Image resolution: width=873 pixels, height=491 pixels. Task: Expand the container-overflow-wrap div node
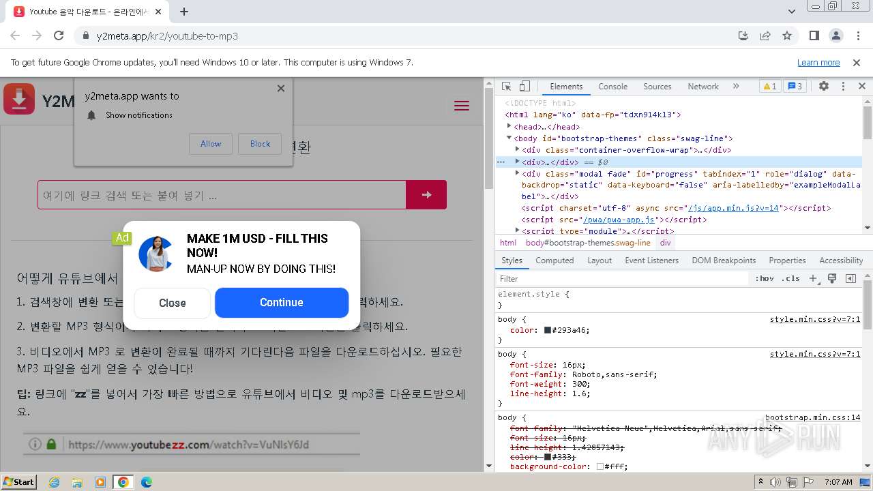pyautogui.click(x=518, y=150)
